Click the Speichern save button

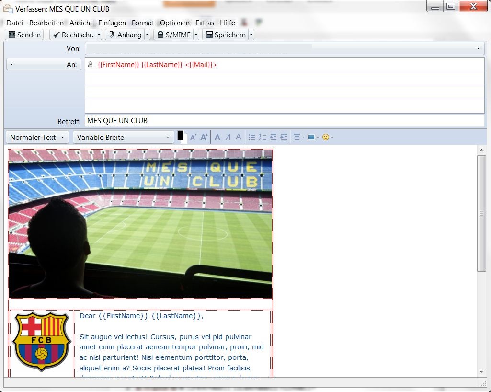click(x=226, y=35)
